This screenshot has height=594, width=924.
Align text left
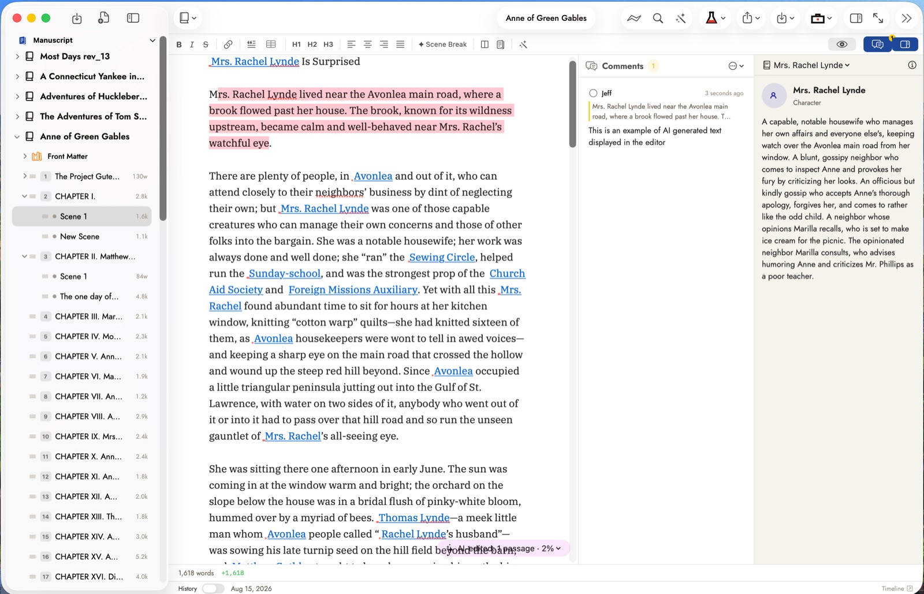(x=351, y=44)
